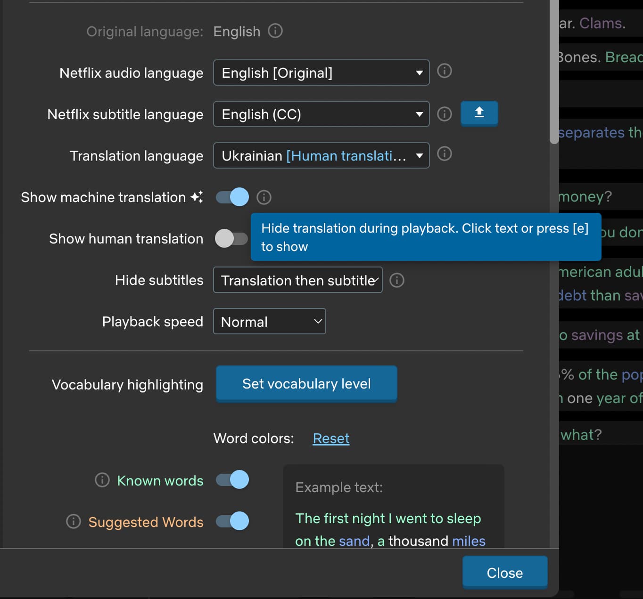
Task: Open Hide subtitles dropdown
Action: coord(298,280)
